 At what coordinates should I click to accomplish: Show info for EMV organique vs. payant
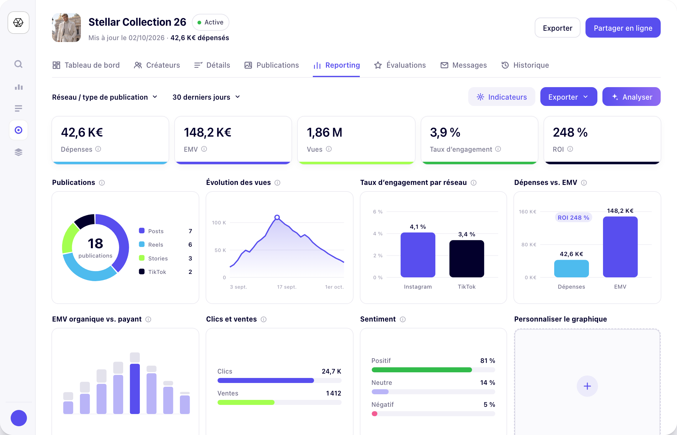coord(148,319)
